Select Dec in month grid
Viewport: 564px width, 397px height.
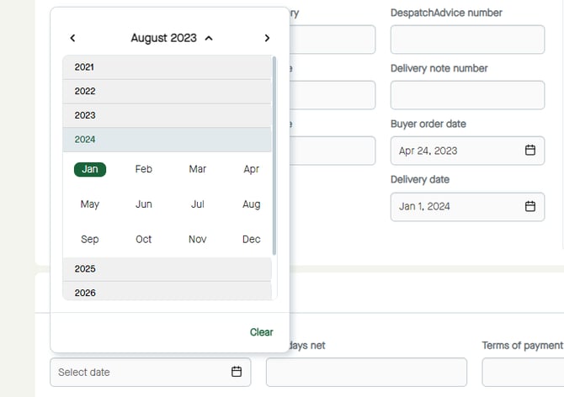pyautogui.click(x=251, y=240)
